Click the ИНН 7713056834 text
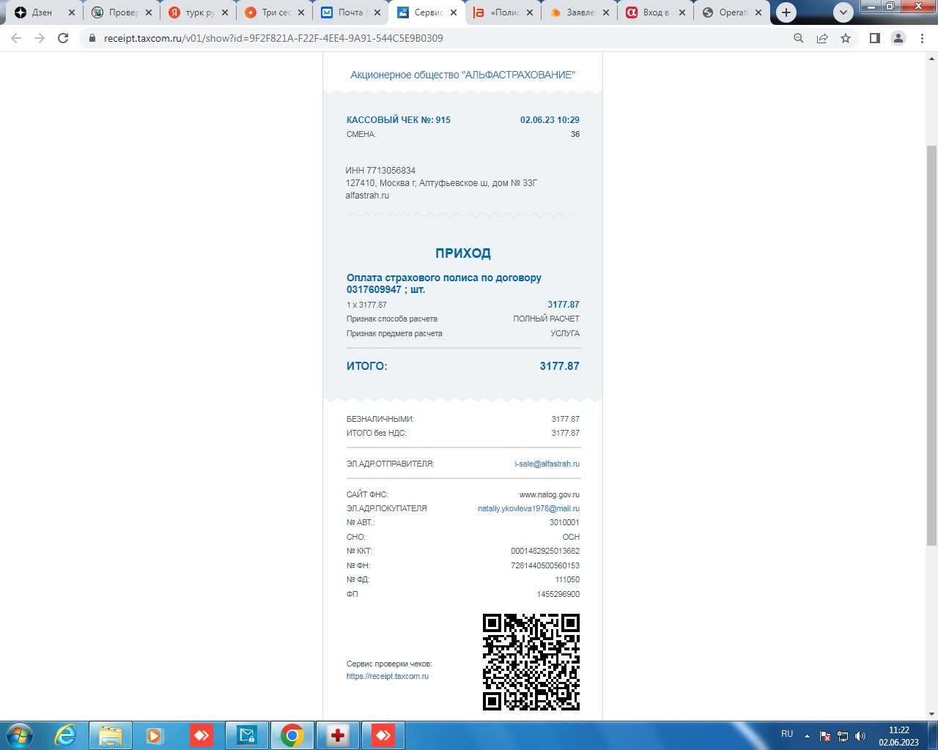 [380, 171]
